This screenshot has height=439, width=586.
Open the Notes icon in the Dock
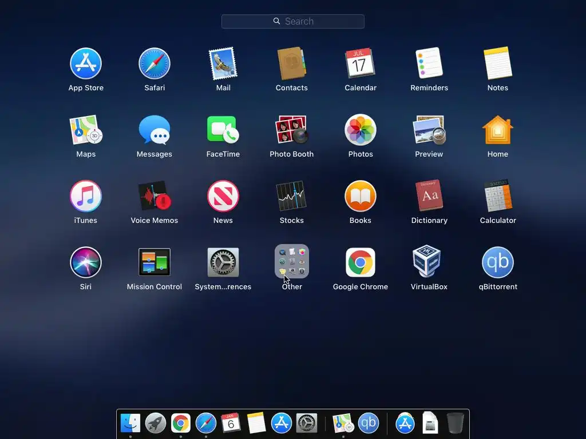coord(256,423)
